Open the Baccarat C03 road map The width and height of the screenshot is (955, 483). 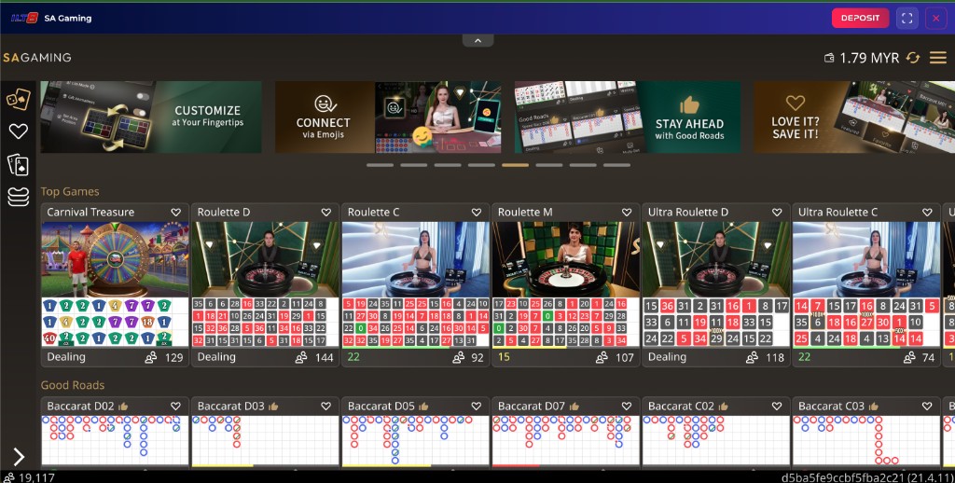(x=866, y=441)
